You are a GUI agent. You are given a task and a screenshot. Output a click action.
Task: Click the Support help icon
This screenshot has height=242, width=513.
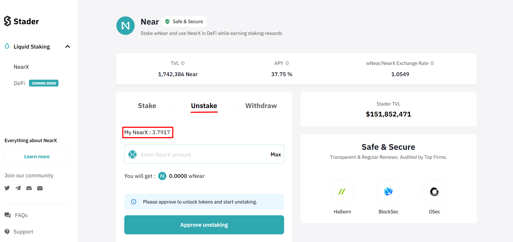click(x=7, y=231)
